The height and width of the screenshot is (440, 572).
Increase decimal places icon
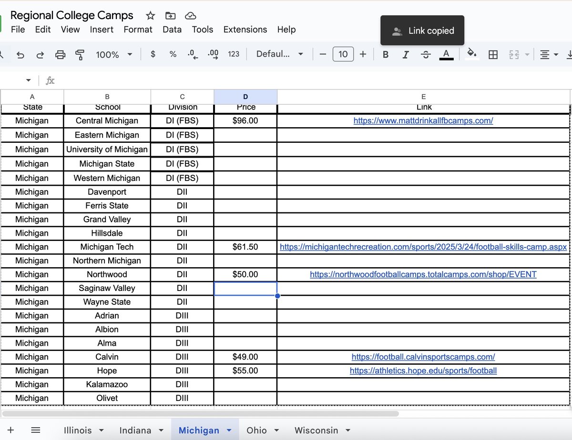[x=214, y=54]
